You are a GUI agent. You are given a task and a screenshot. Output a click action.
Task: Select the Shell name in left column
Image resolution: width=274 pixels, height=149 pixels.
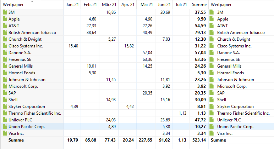[x=13, y=100]
